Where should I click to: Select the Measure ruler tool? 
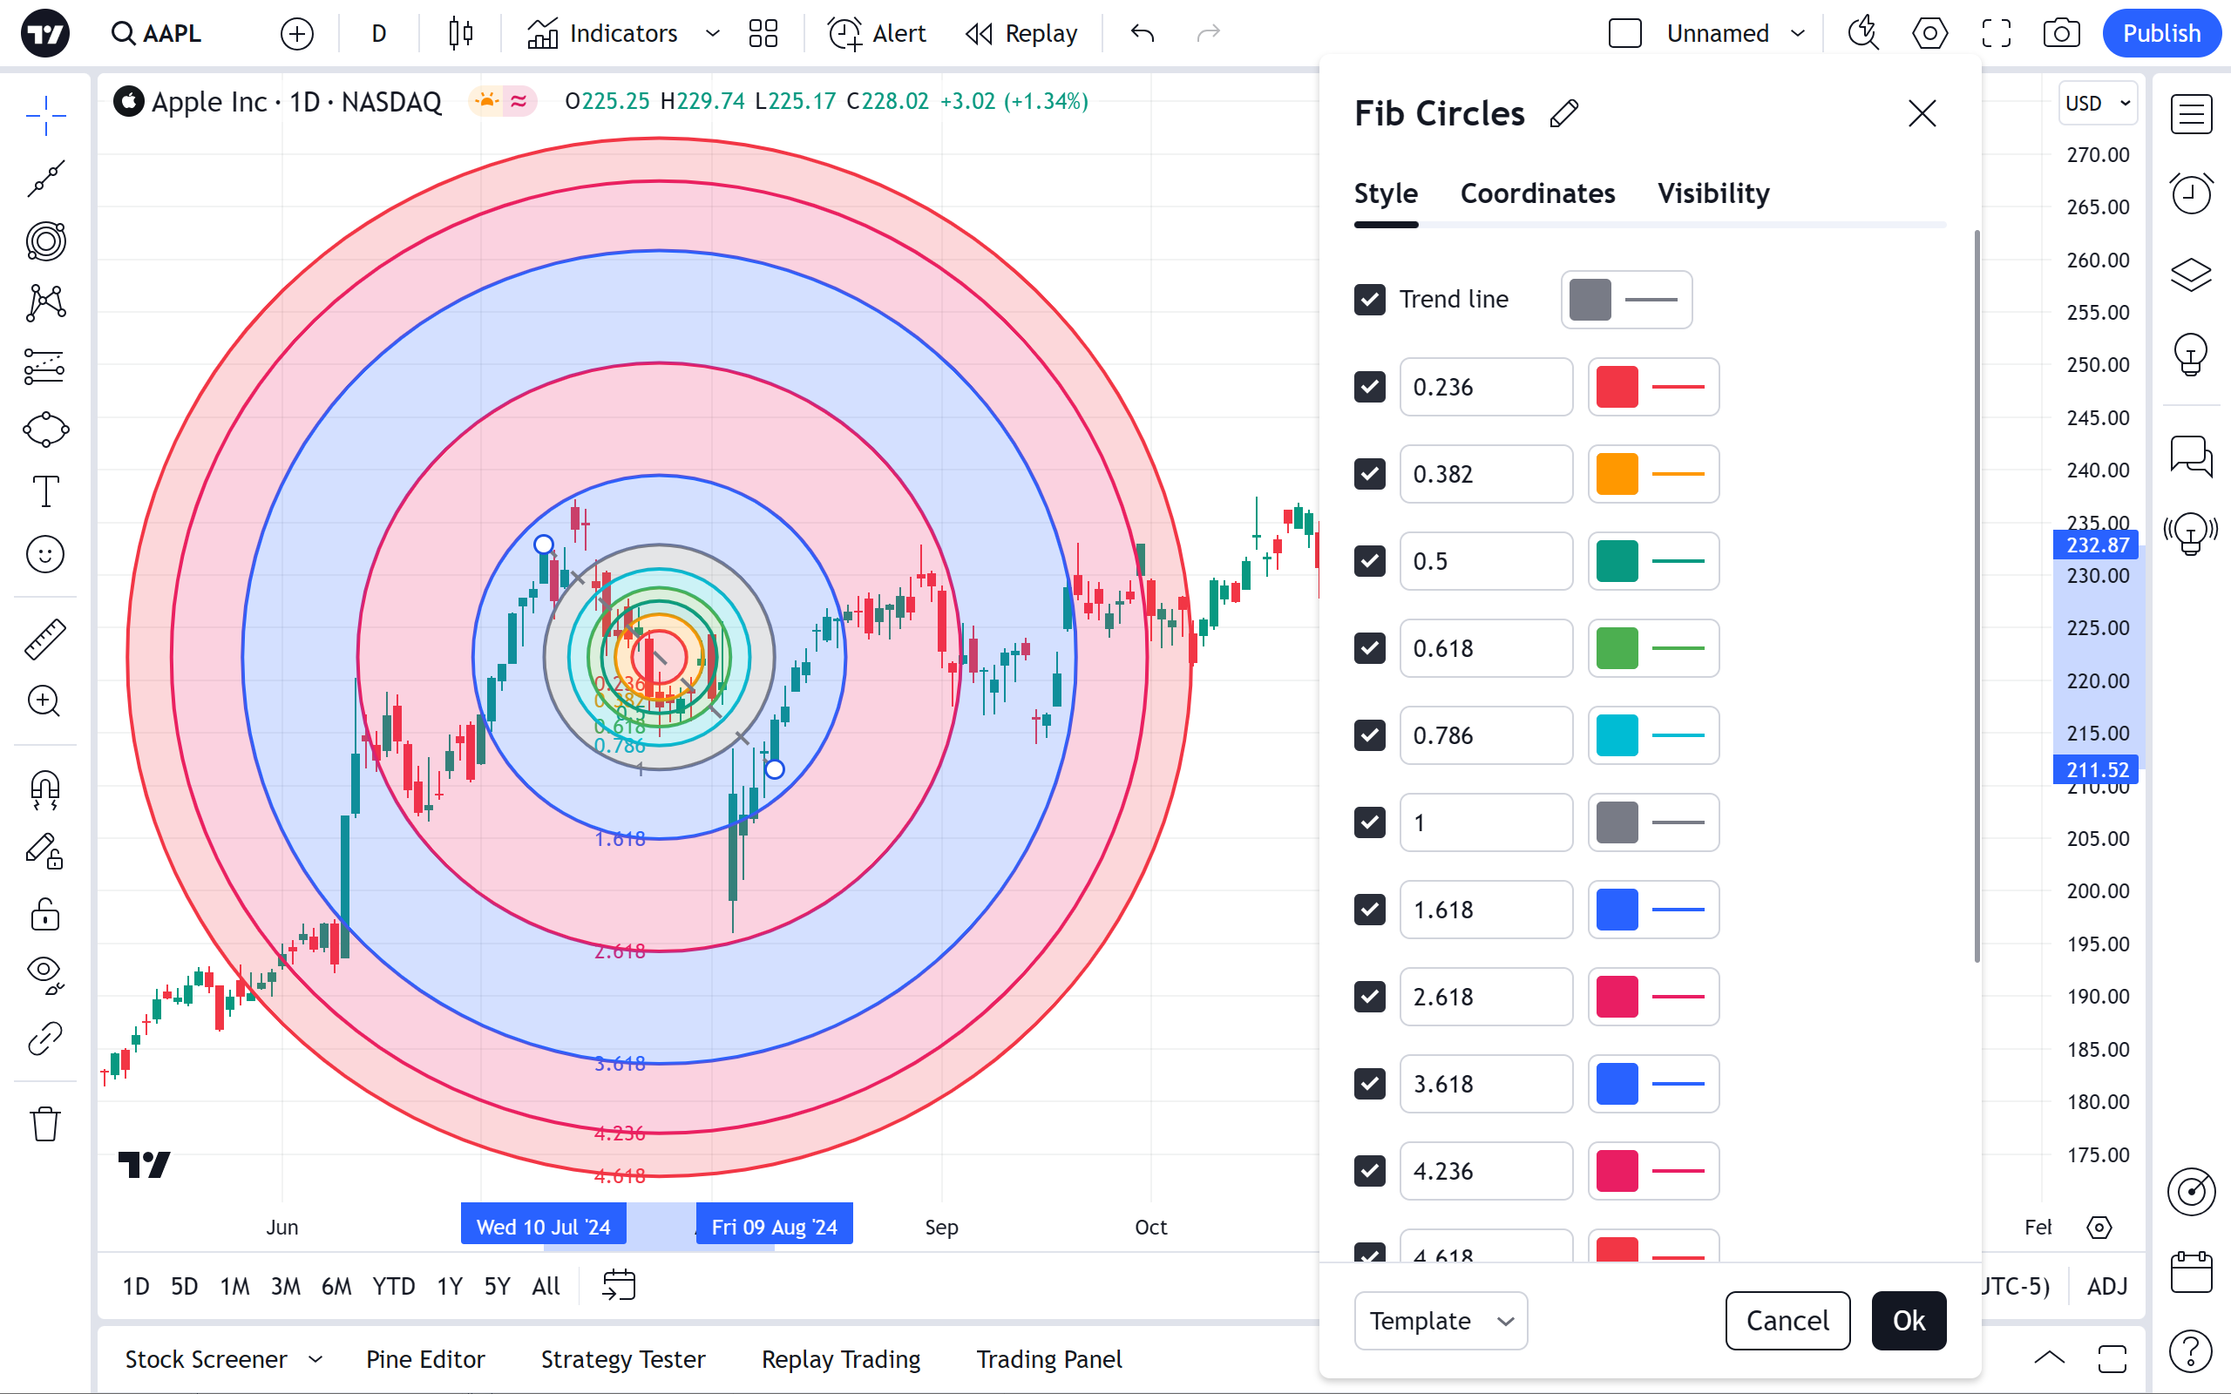click(45, 639)
